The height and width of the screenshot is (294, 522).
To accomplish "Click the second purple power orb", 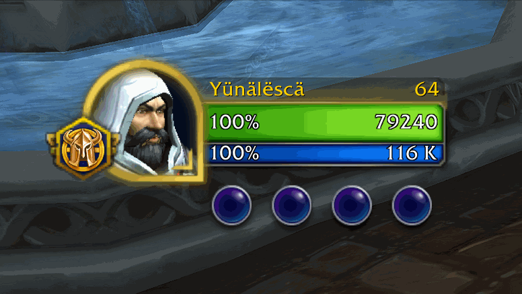I will (292, 205).
